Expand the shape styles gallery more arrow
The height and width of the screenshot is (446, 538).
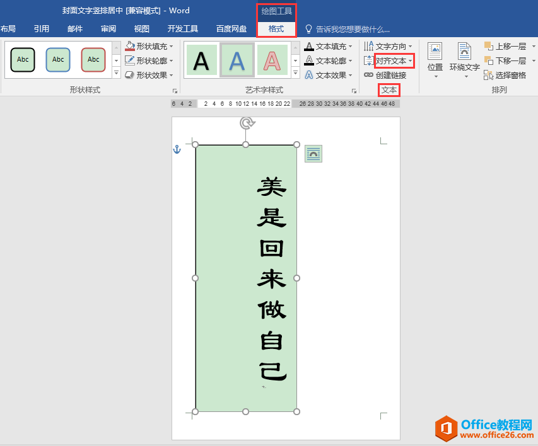click(x=116, y=73)
